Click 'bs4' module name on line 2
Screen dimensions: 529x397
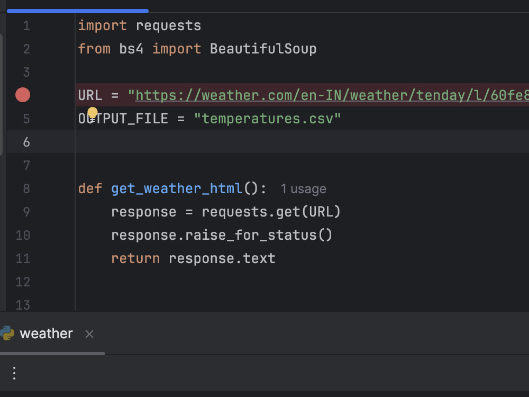131,49
